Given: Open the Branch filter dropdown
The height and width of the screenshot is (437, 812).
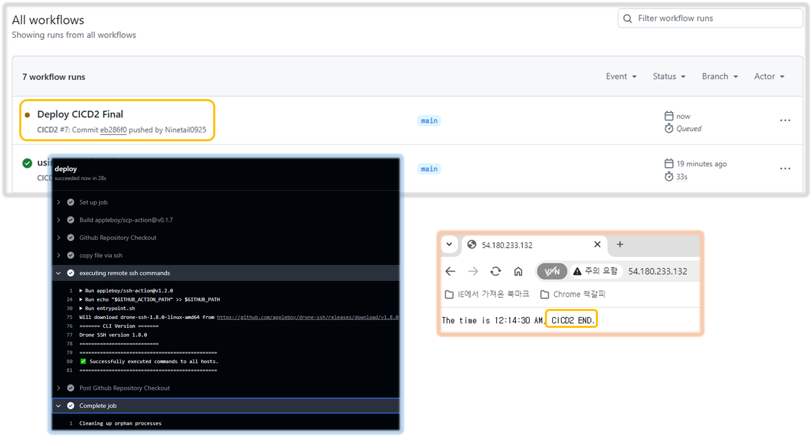Looking at the screenshot, I should tap(720, 76).
